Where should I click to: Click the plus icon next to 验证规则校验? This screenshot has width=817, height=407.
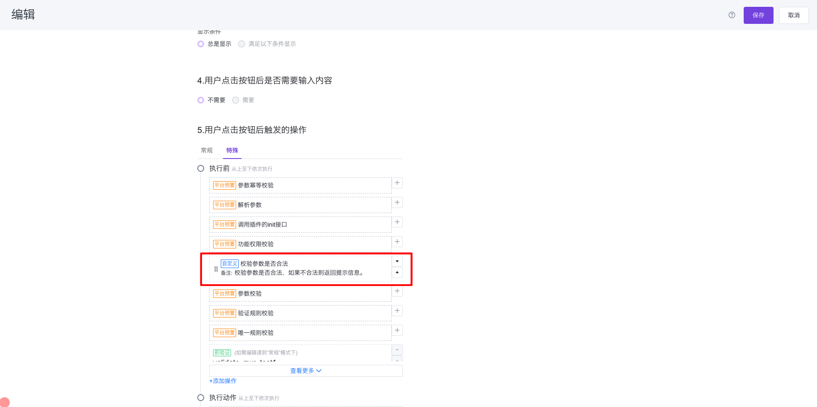(x=397, y=311)
